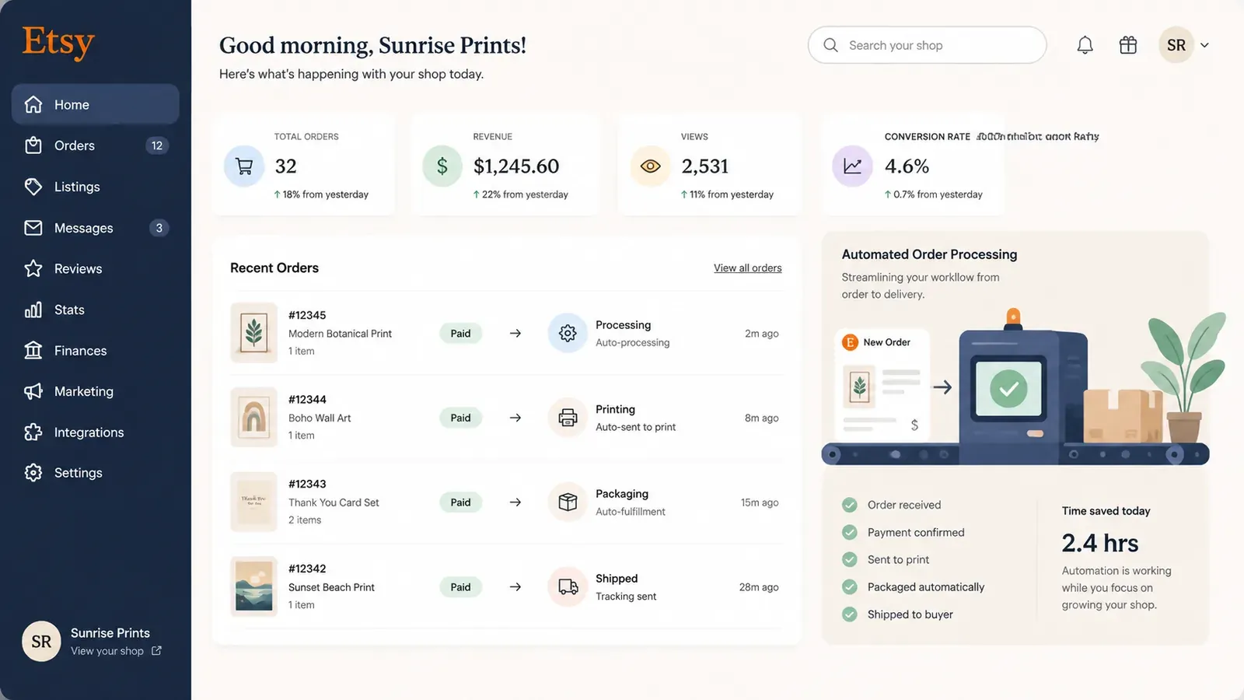Click order number #12344
The image size is (1244, 700).
307,400
